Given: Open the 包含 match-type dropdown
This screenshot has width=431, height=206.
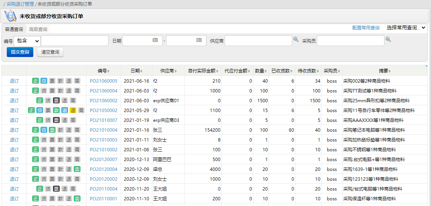Looking at the screenshot, I should click(x=27, y=41).
